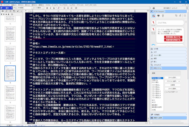The height and width of the screenshot is (127, 189).
Task: Select page 5 thumbnail
Action: [10, 93]
